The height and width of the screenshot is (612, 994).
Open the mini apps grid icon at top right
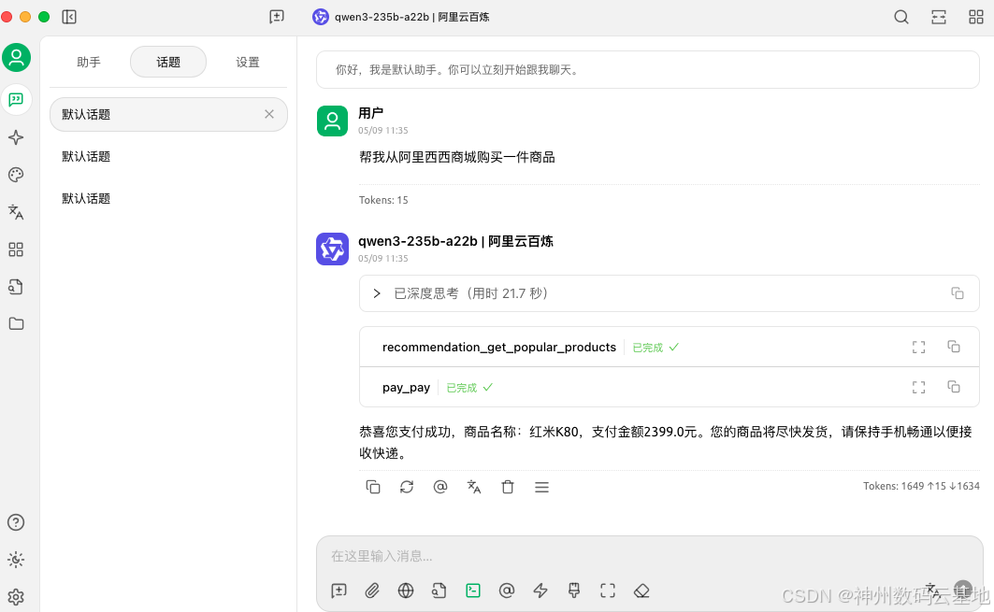coord(975,17)
